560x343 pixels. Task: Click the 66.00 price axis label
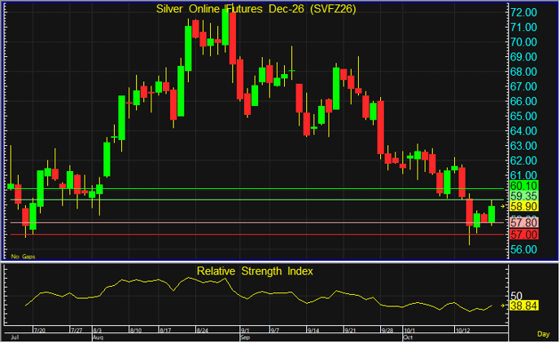pyautogui.click(x=523, y=101)
